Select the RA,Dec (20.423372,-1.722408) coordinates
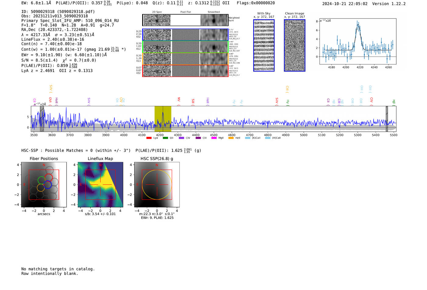This screenshot has height=290, width=427. pos(55,30)
